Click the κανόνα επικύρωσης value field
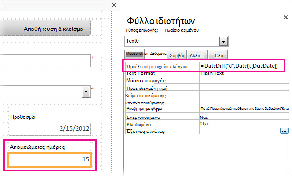 click(x=244, y=102)
